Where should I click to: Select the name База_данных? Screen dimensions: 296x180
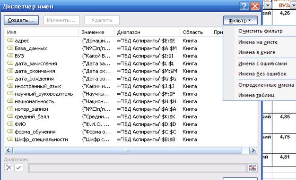pos(31,49)
